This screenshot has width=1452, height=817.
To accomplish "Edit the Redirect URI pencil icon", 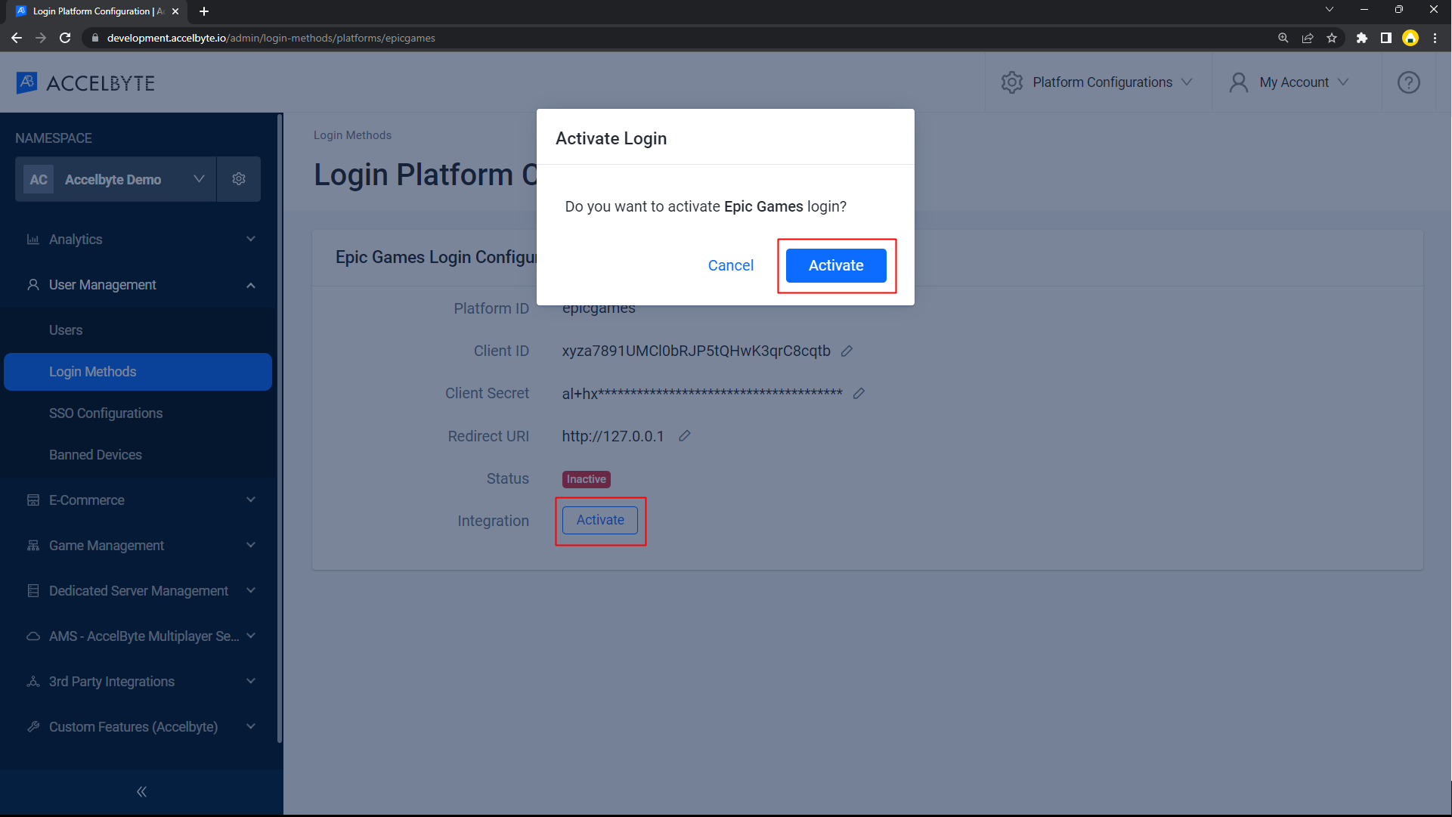I will click(684, 436).
